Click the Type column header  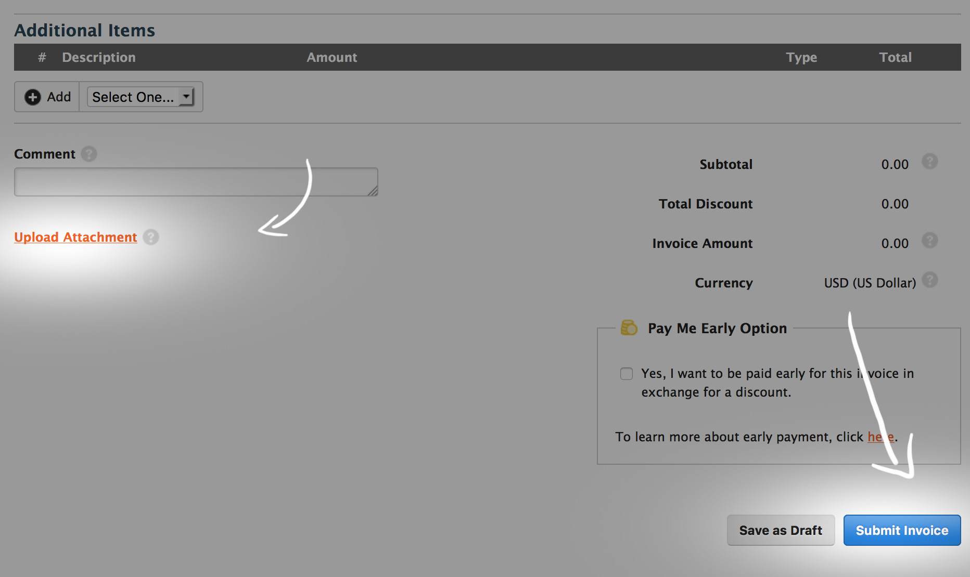click(801, 57)
